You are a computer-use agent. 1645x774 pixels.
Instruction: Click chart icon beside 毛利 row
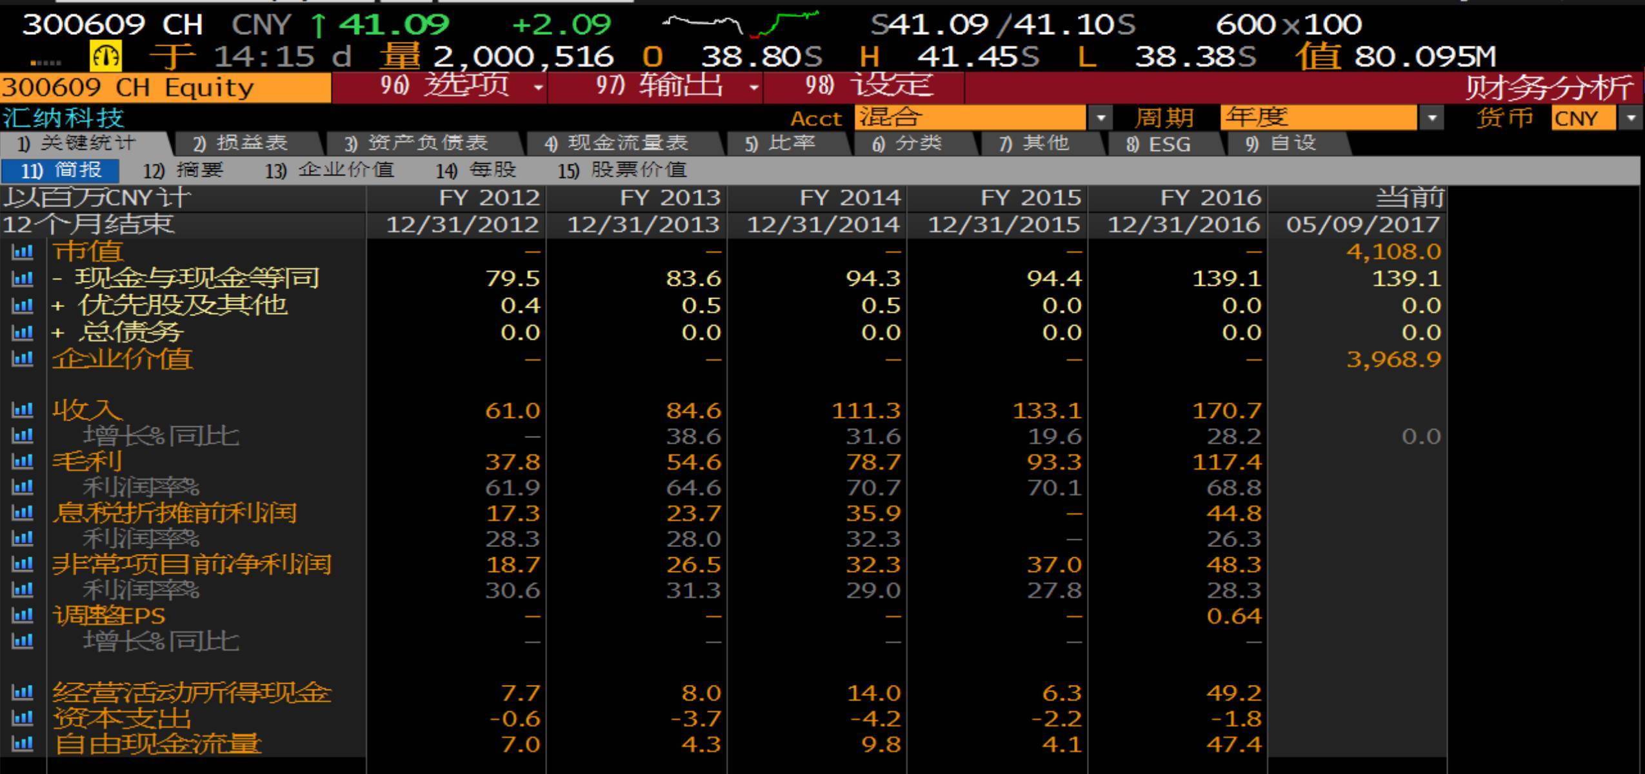[x=23, y=461]
